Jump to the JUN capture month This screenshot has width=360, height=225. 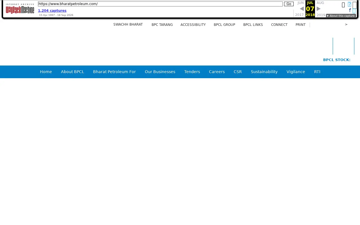[x=301, y=3]
